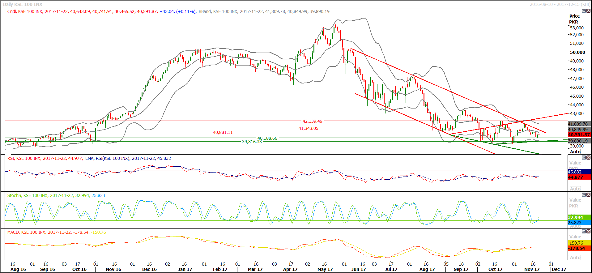The height and width of the screenshot is (273, 592).
Task: Click the 41,343.05 resistance line label
Action: click(308, 128)
